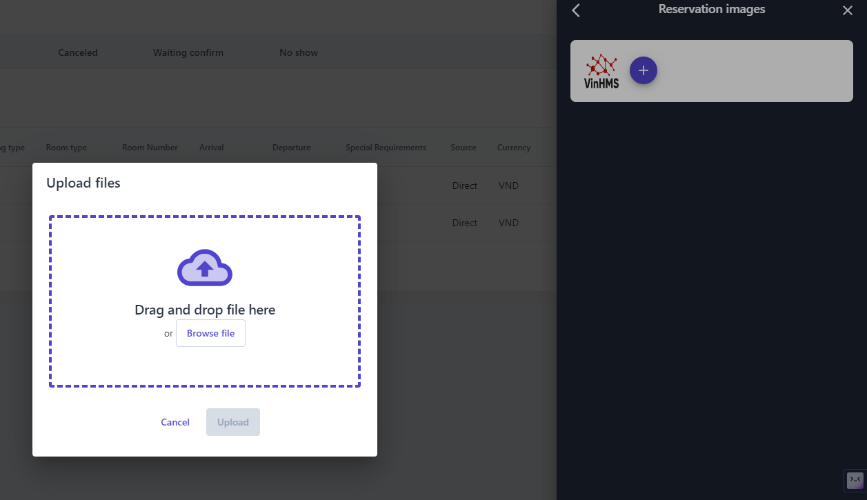Close the Reservation images panel
This screenshot has height=500, width=867.
[x=848, y=10]
